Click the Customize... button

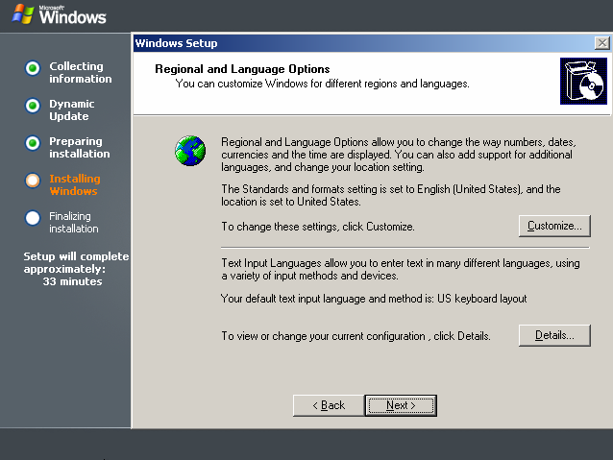pos(554,226)
